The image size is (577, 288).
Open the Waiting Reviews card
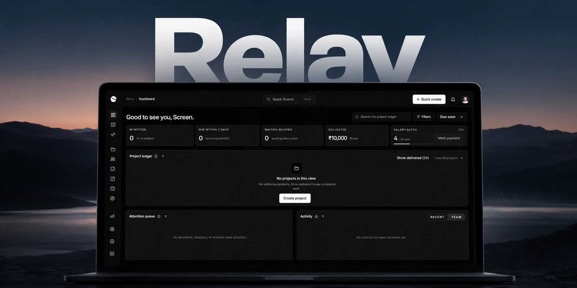point(292,135)
